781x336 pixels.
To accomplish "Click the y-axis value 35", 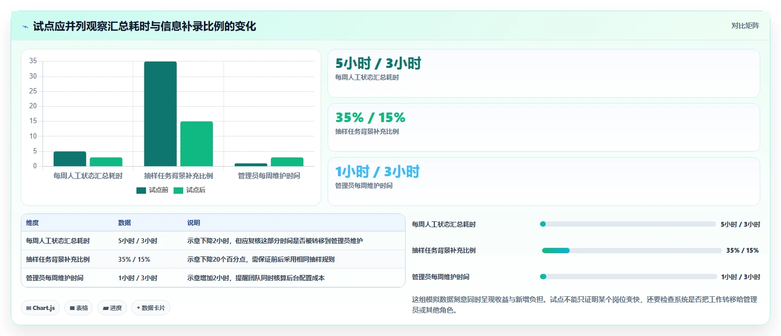I will (x=33, y=61).
